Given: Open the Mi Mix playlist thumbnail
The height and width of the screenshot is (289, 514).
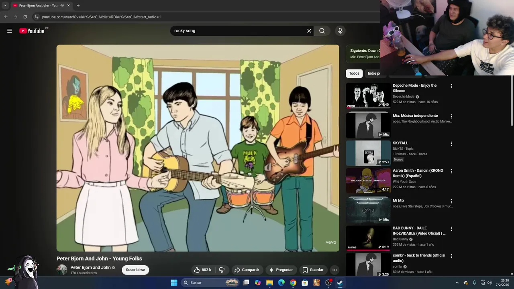Looking at the screenshot, I should point(368,210).
